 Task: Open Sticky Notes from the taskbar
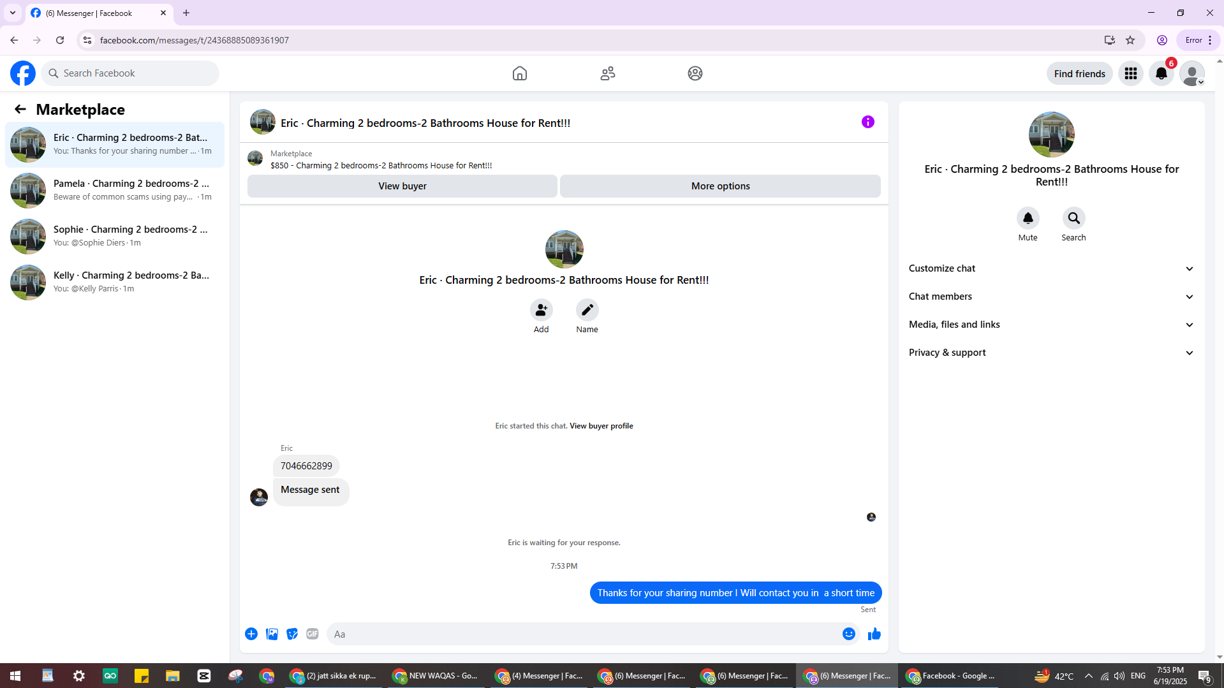[142, 676]
